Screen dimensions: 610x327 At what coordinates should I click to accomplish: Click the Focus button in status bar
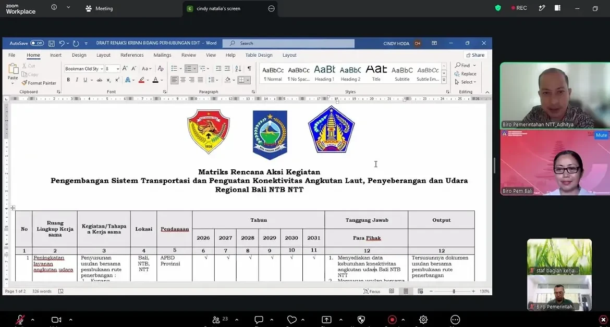point(372,291)
